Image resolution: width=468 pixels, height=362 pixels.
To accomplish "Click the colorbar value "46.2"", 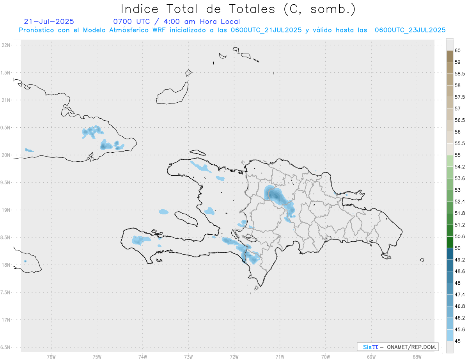I will click(x=459, y=318).
